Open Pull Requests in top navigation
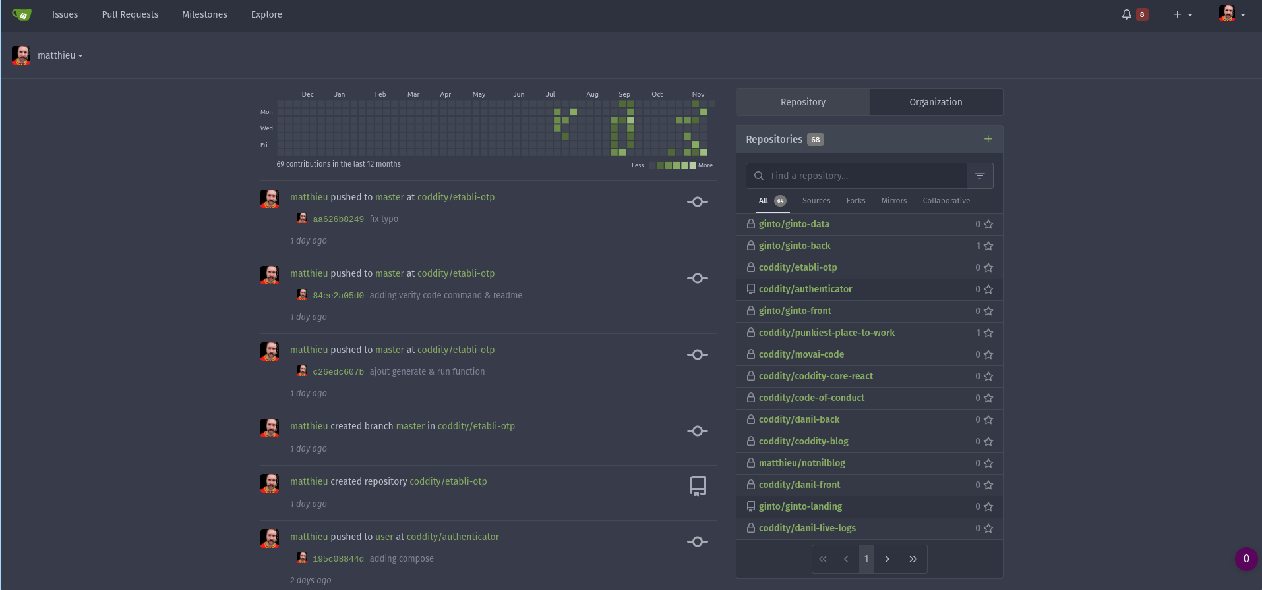This screenshot has width=1262, height=590. [x=130, y=14]
